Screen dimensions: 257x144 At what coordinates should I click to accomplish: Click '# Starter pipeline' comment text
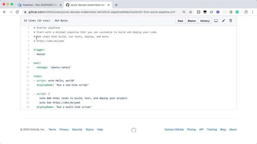point(47,28)
